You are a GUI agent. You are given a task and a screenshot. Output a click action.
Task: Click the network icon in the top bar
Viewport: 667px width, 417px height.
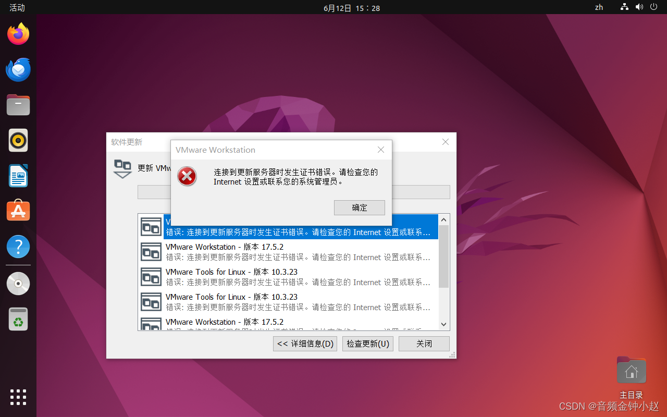[x=624, y=7]
